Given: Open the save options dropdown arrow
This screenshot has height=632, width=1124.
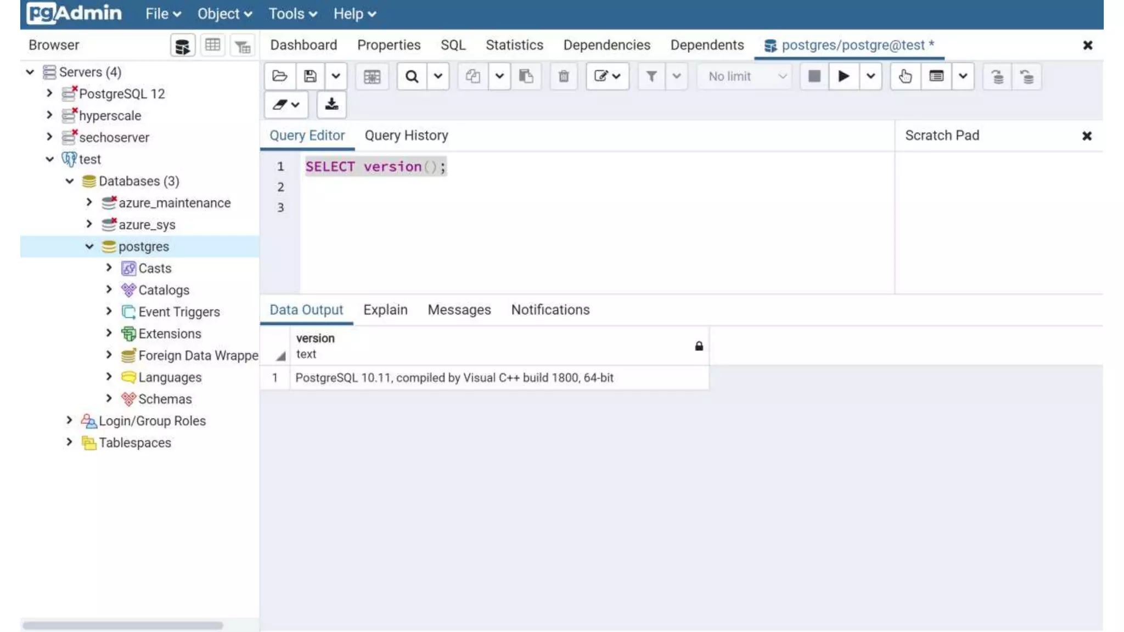Looking at the screenshot, I should point(336,76).
